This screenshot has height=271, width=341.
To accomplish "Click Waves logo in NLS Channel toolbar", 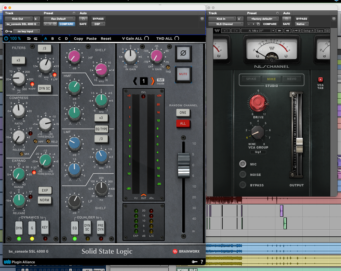I will 217,31.
